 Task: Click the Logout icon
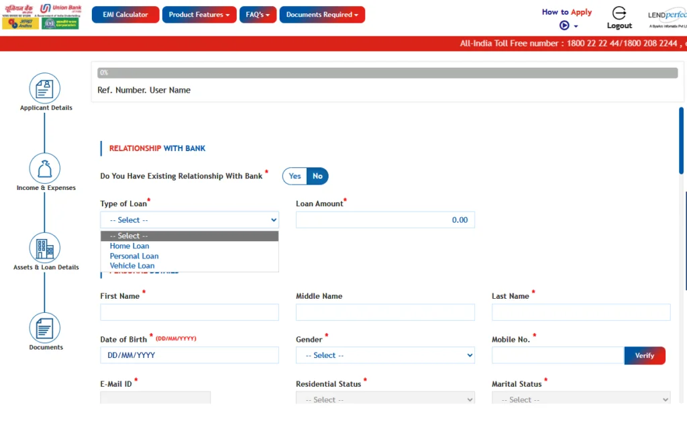point(619,13)
